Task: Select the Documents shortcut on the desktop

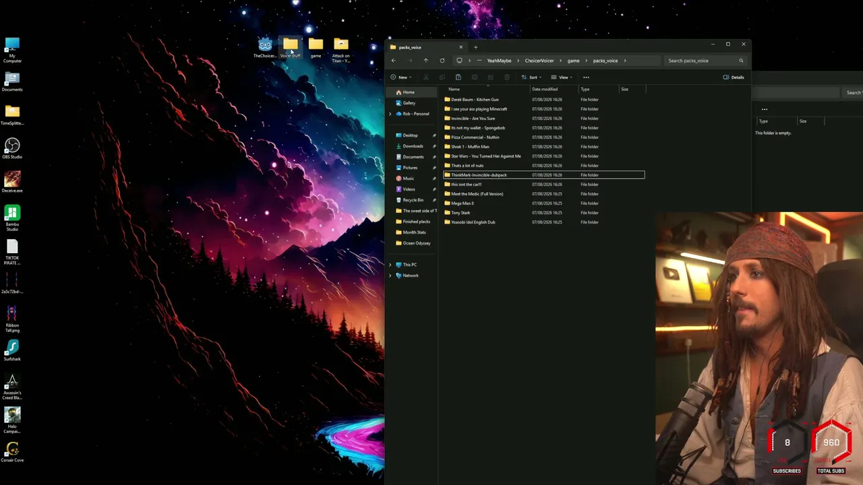Action: 12,82
